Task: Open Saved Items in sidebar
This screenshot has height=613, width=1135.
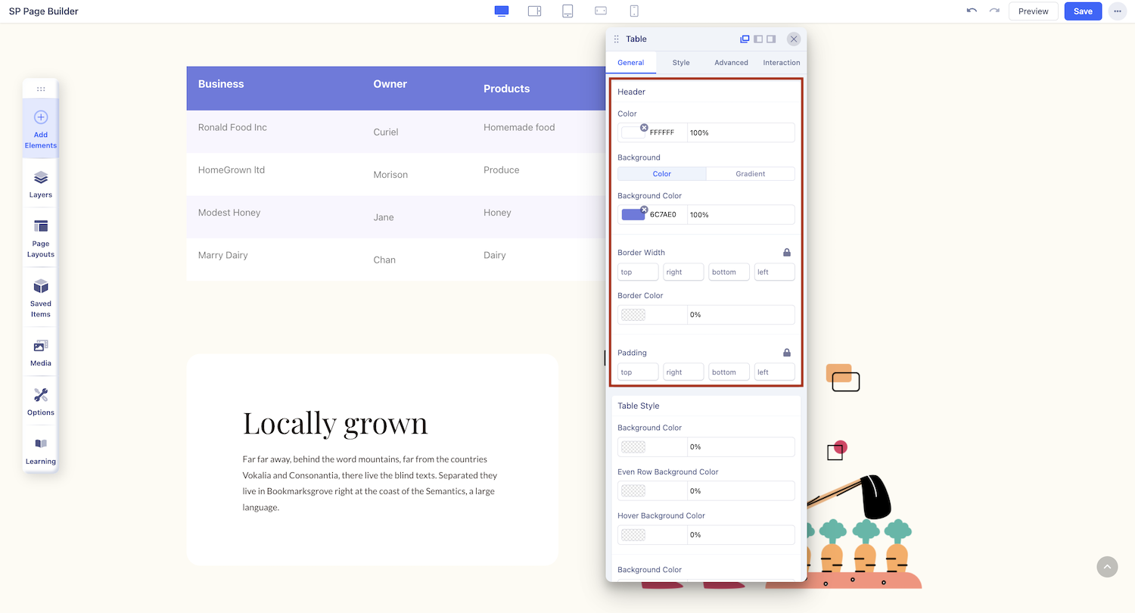Action: [41, 297]
